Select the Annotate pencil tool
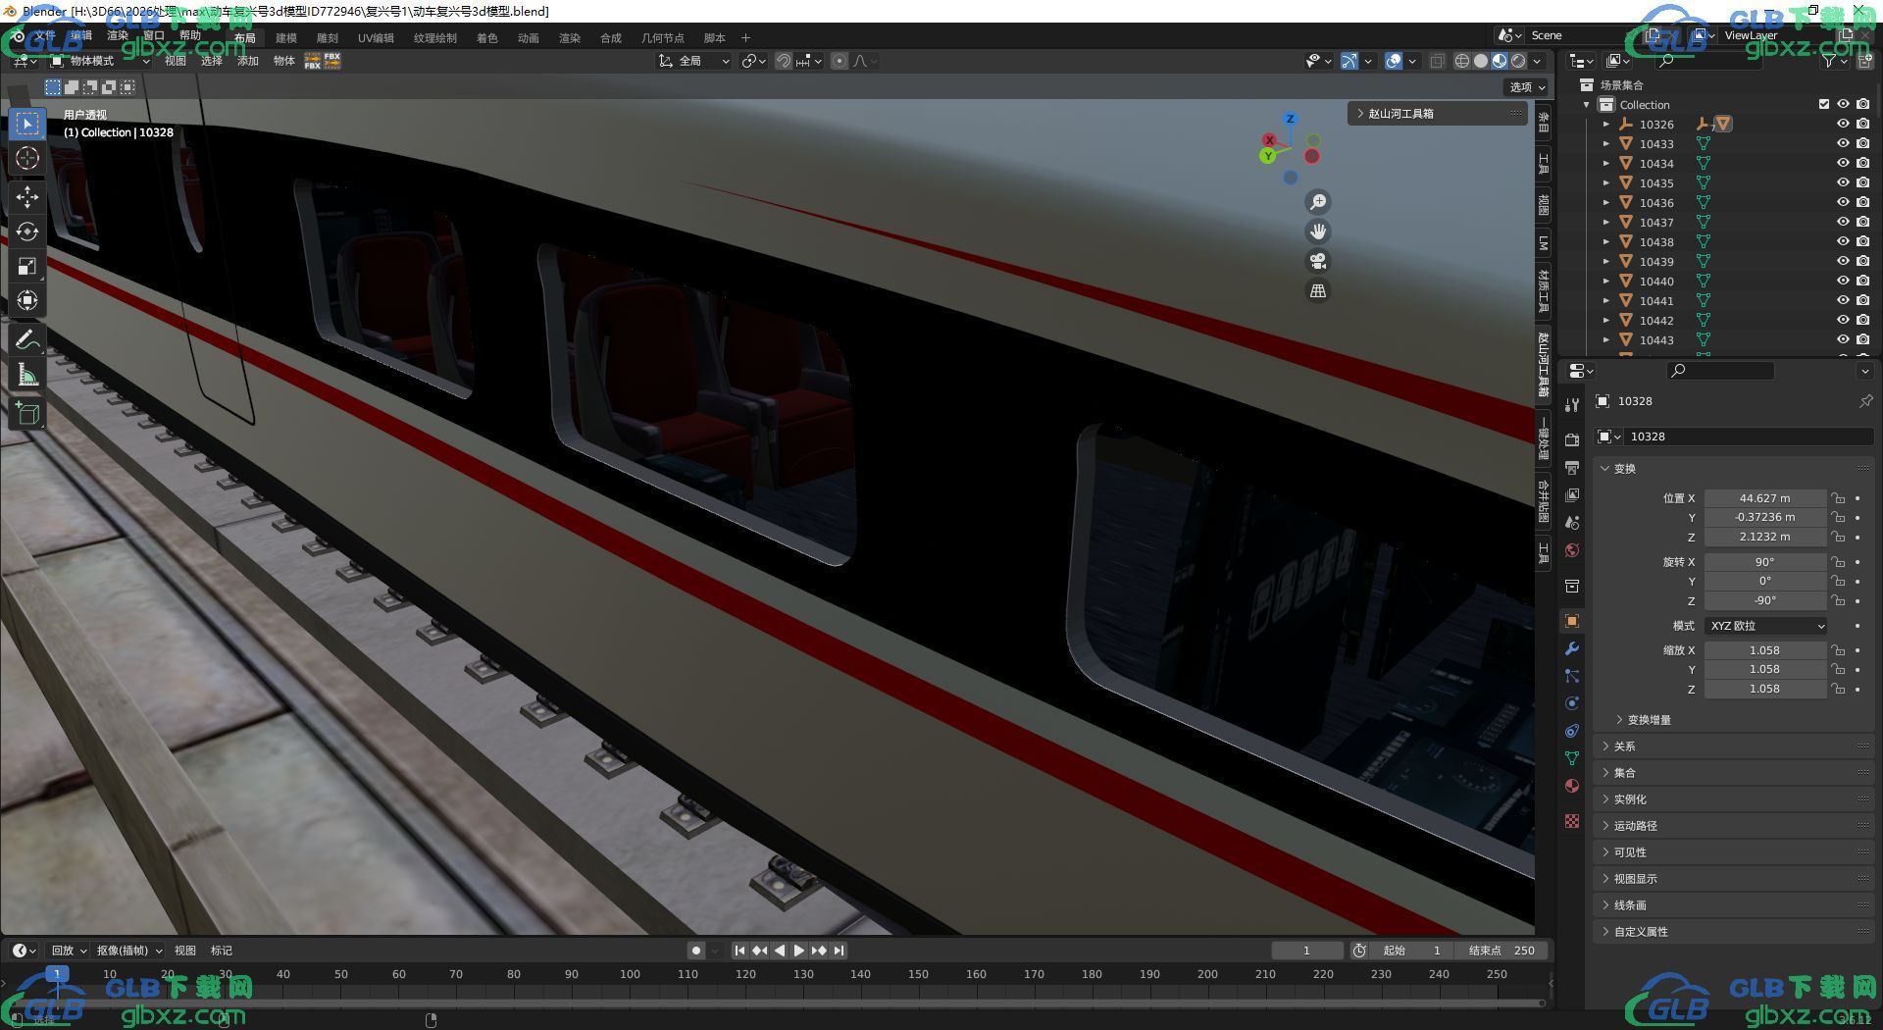The width and height of the screenshot is (1883, 1030). [27, 340]
